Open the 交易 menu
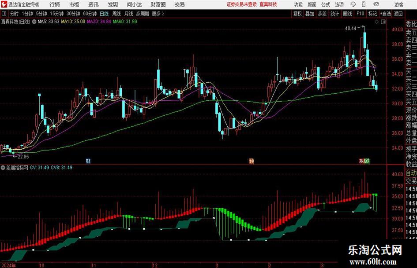 pos(180,4)
